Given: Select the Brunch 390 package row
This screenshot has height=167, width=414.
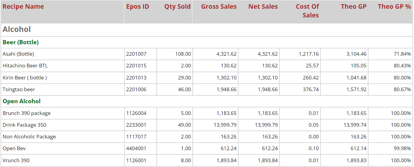Looking at the screenshot, I should 27,113.
